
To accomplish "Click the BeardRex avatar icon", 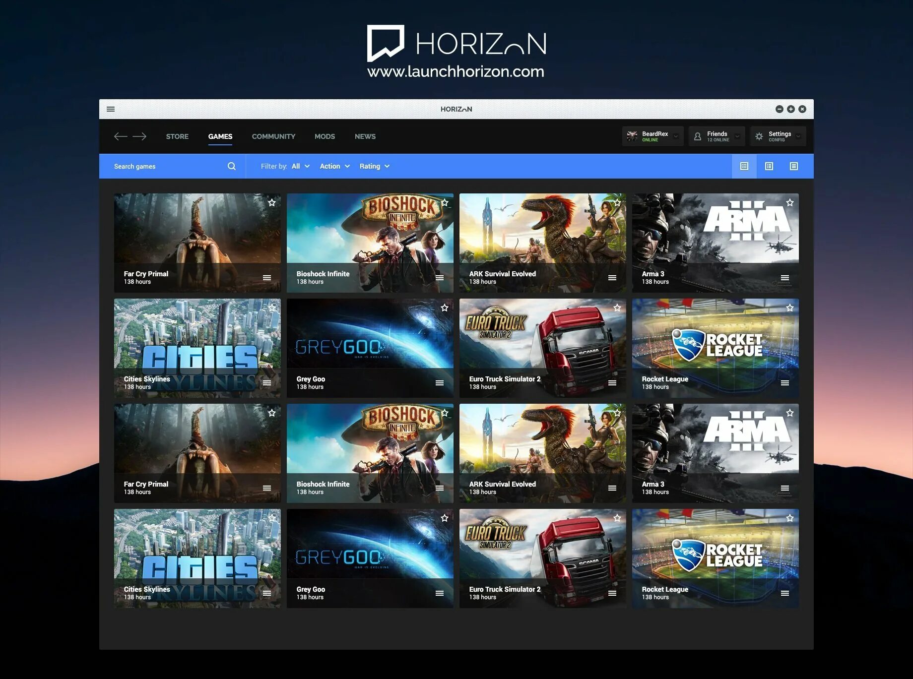I will point(632,136).
